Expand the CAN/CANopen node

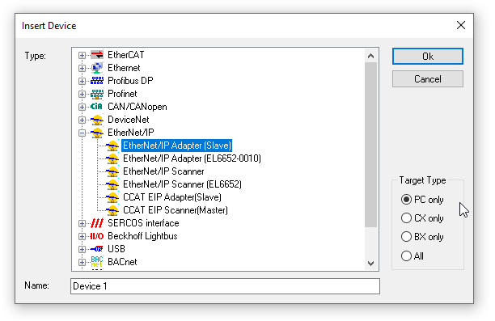(82, 107)
